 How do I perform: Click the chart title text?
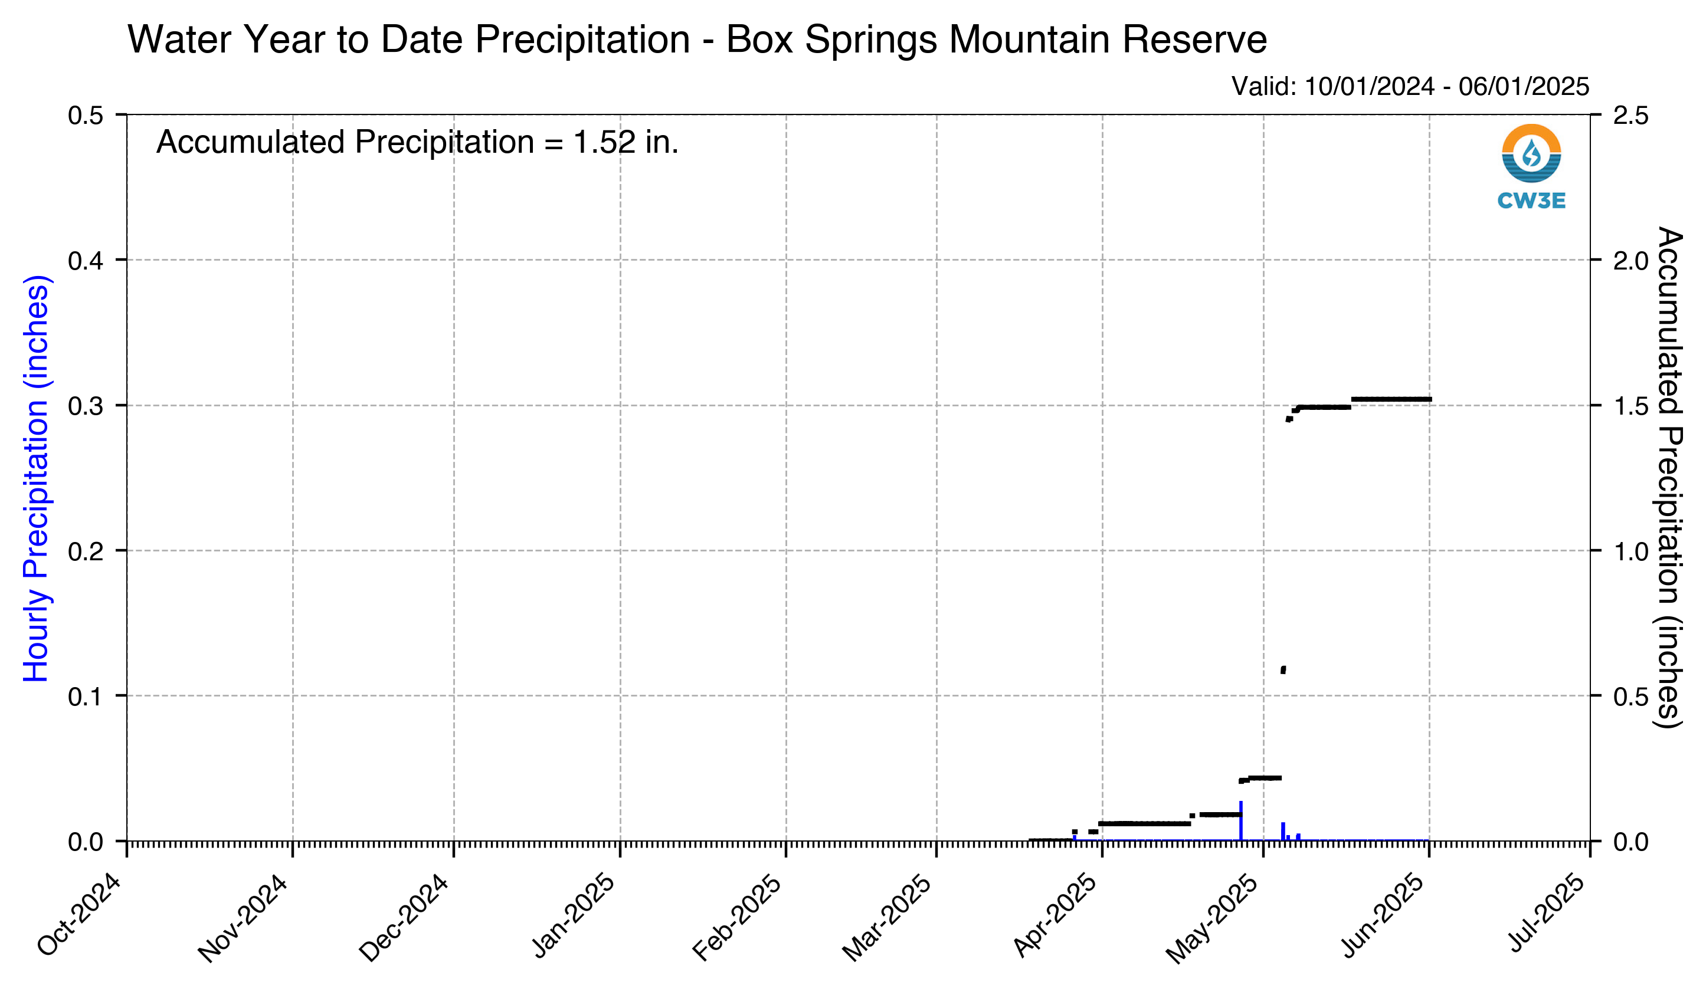click(696, 40)
